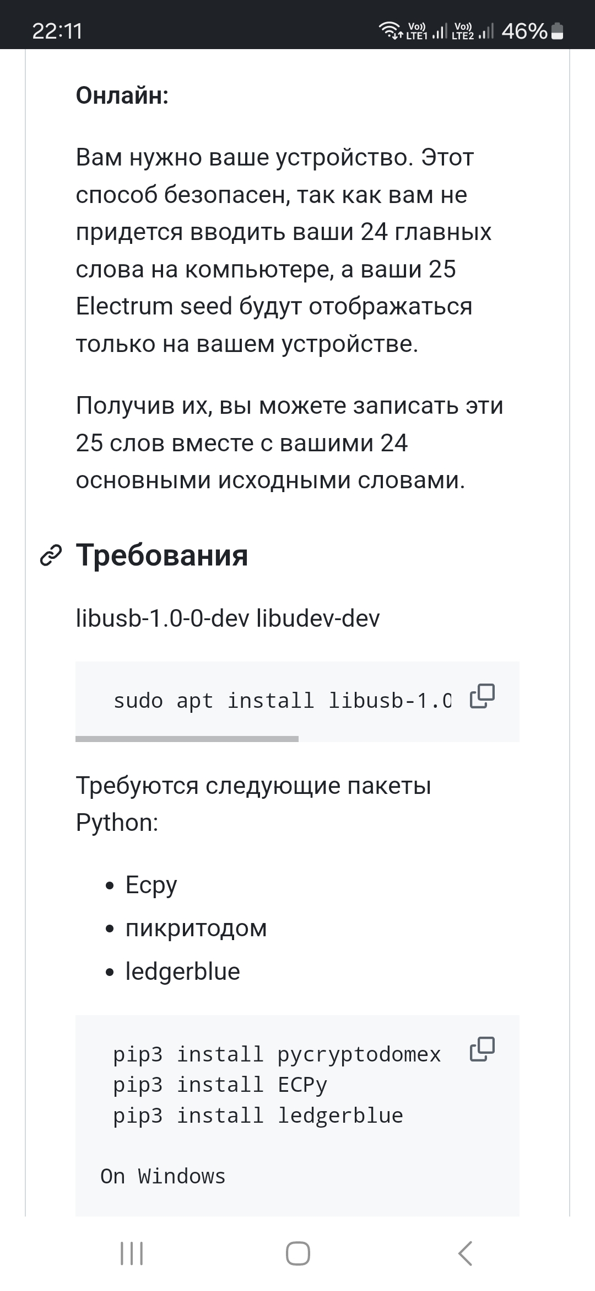
Task: Open recent apps with three-bar icon
Action: click(x=132, y=1253)
